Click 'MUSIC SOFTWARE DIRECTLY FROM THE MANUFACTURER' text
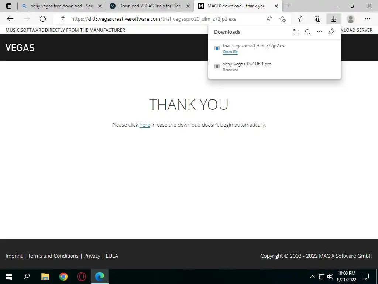The width and height of the screenshot is (378, 284). tap(65, 30)
